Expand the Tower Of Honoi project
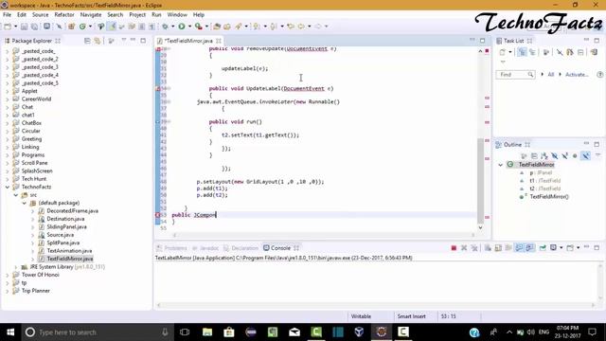The height and width of the screenshot is (341, 606). 8,275
